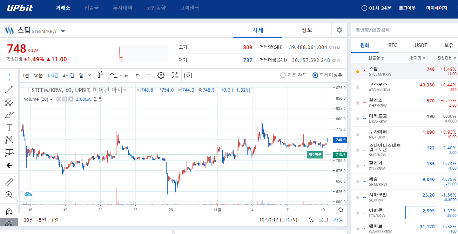Toggle the favorite star for 누사이퍼

click(x=358, y=134)
